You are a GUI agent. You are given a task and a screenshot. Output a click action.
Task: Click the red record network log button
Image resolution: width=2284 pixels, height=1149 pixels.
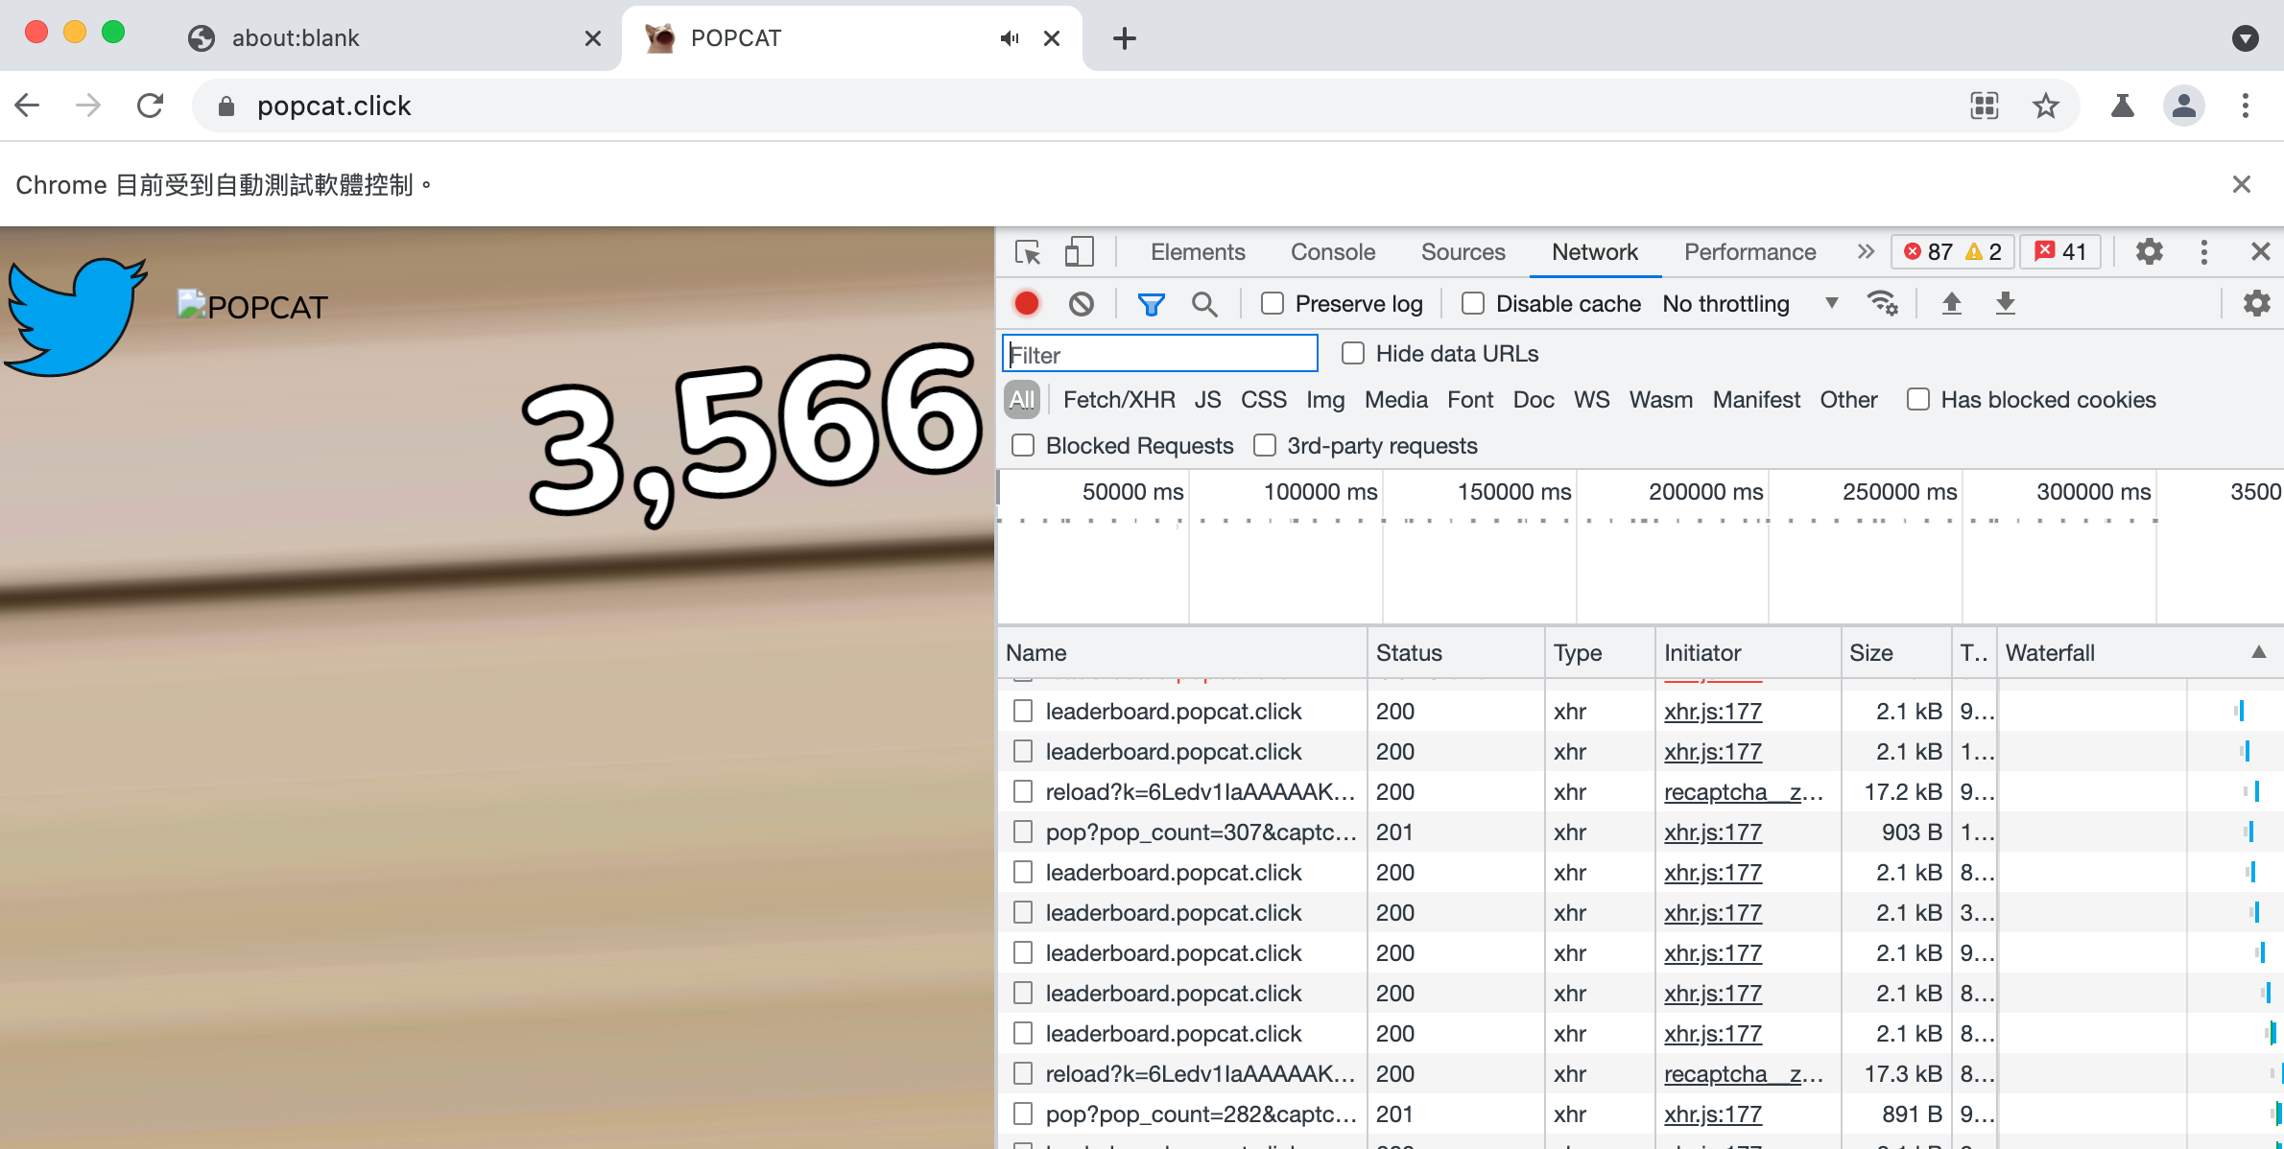pyautogui.click(x=1027, y=304)
